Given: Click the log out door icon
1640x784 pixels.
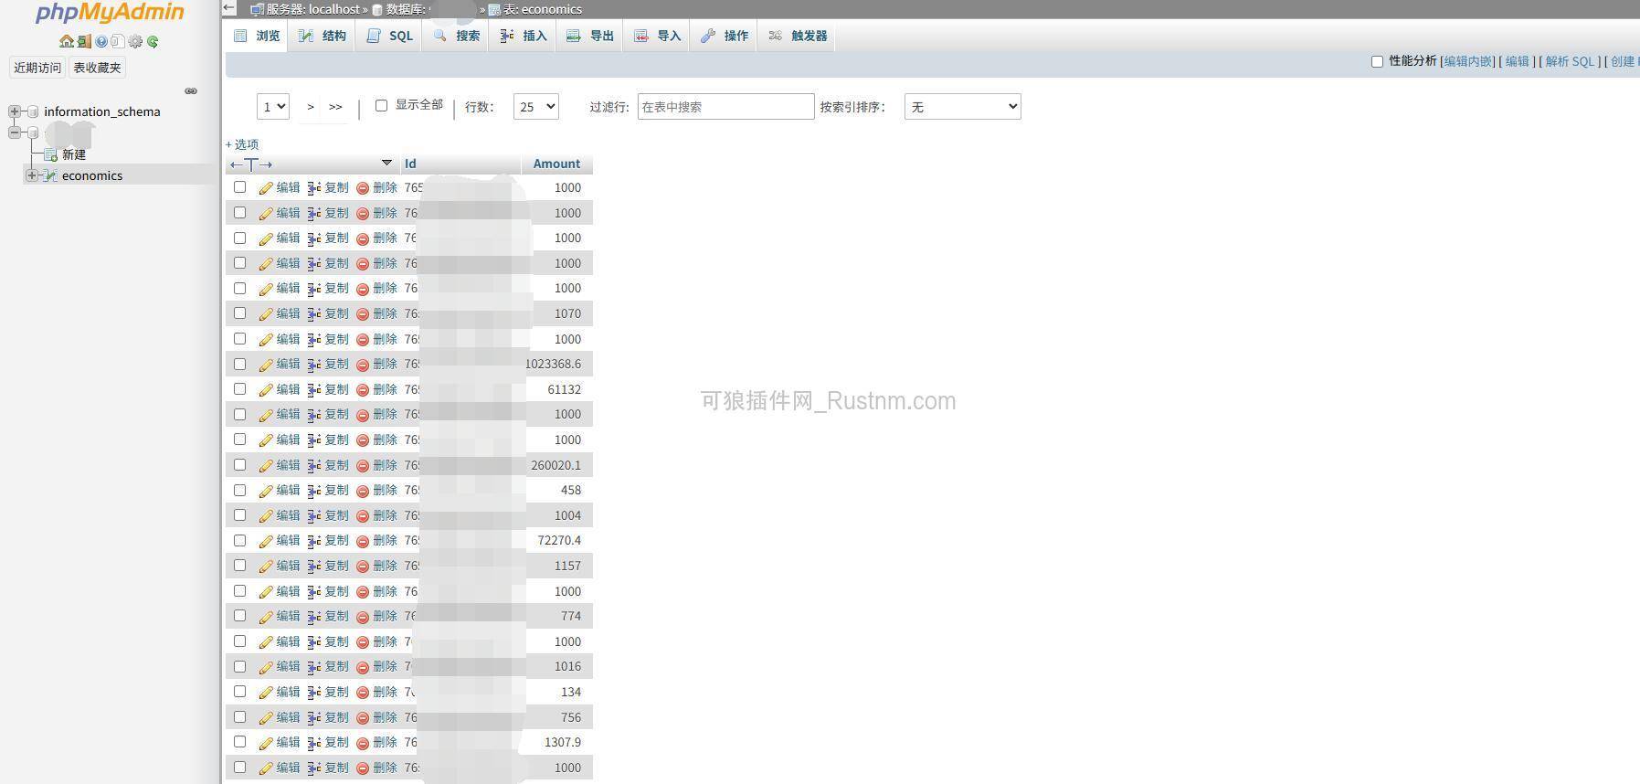Looking at the screenshot, I should 84,41.
